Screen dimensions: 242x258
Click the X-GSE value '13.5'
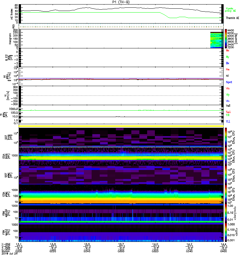point(87,244)
